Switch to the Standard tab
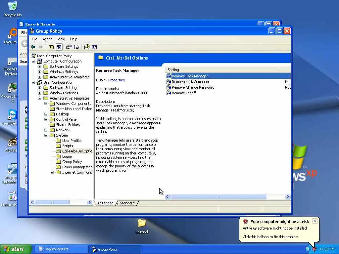Viewport: 339px width, 254px height. click(x=127, y=203)
